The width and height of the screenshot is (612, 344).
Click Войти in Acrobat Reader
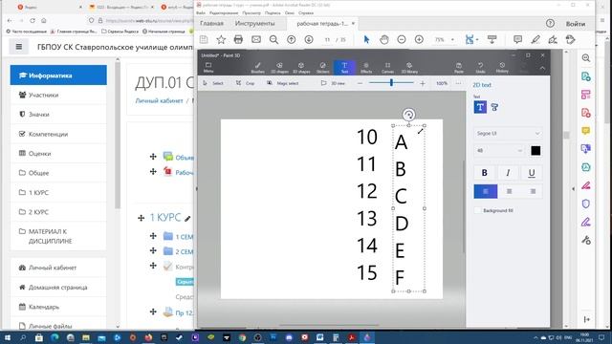point(576,24)
